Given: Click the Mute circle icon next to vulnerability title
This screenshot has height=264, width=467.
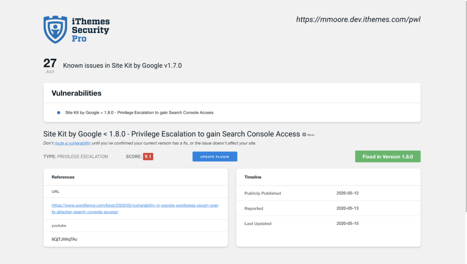Looking at the screenshot, I should (305, 134).
